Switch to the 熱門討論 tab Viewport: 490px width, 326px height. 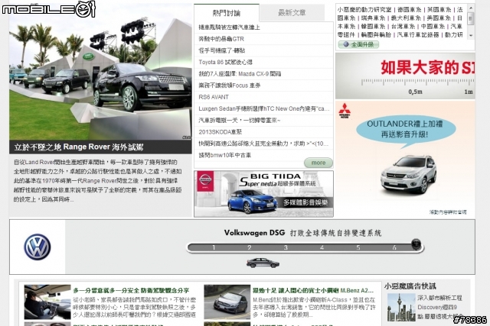tap(227, 13)
